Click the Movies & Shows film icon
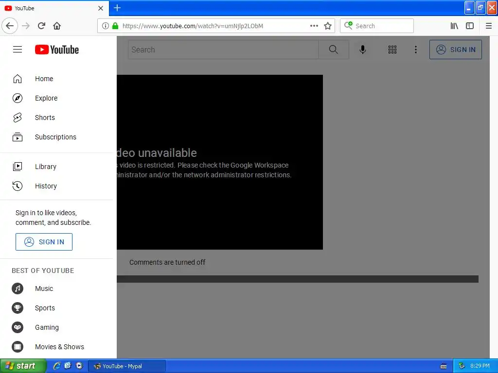The height and width of the screenshot is (373, 498). click(x=18, y=347)
